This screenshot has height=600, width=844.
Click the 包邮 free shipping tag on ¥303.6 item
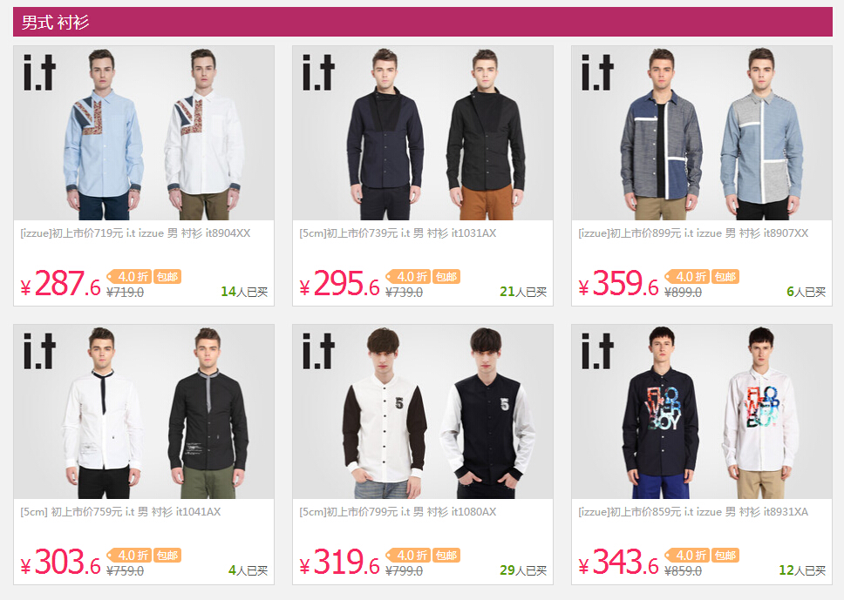pos(167,555)
